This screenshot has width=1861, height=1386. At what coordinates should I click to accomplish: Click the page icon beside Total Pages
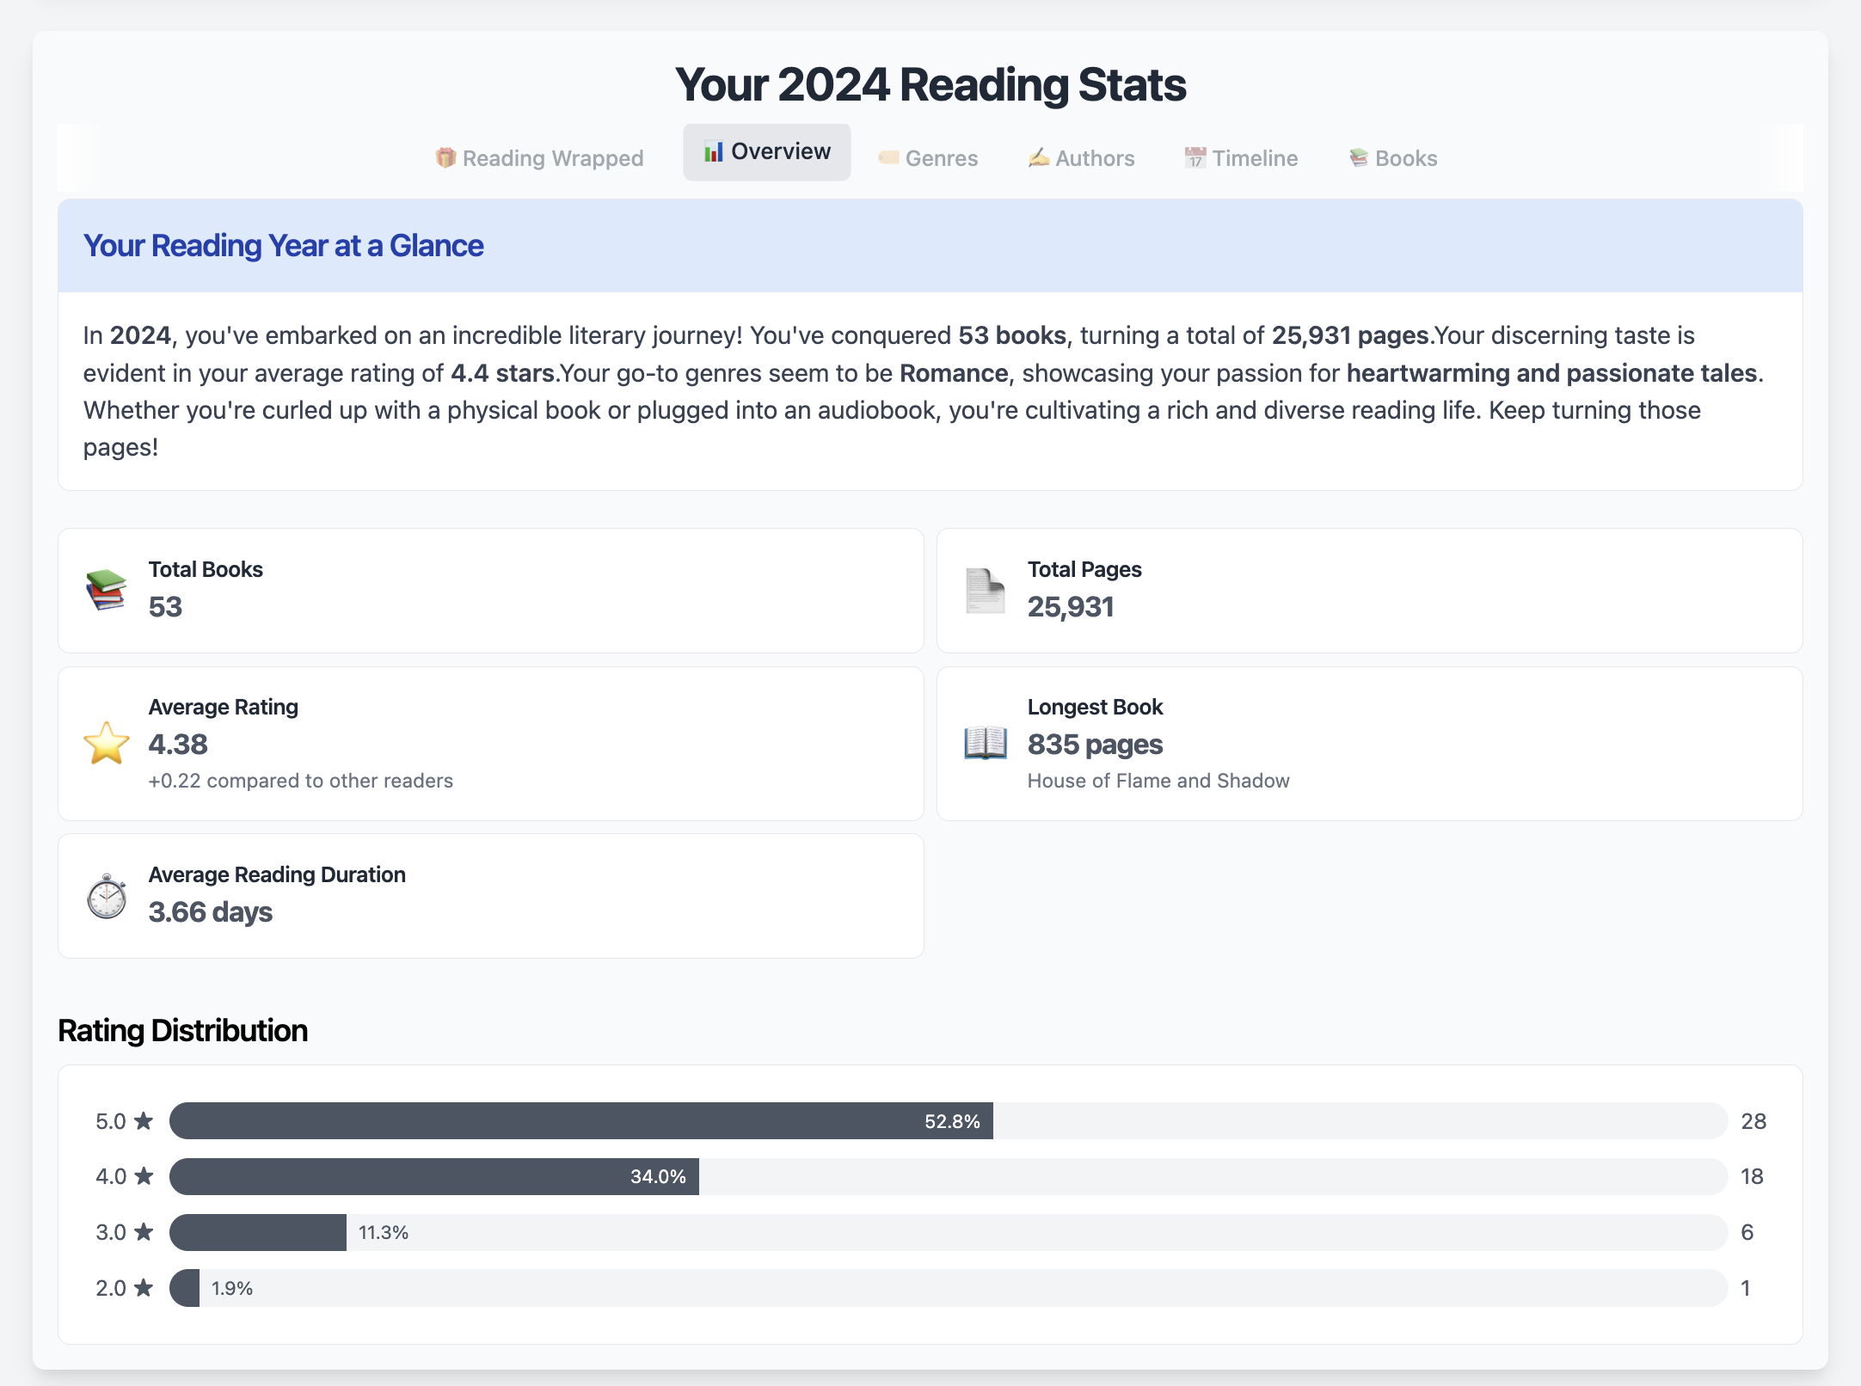[x=986, y=591]
